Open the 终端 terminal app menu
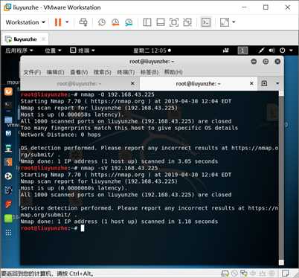299x278 pixels. (83, 51)
